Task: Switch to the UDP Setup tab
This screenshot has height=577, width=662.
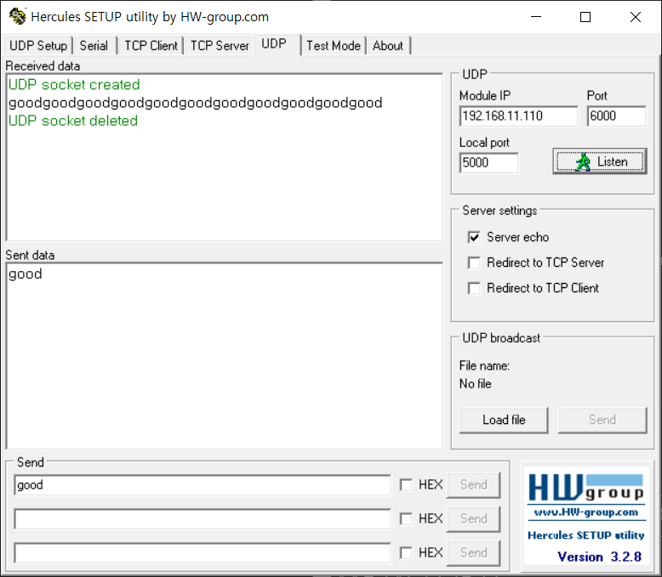Action: pyautogui.click(x=38, y=46)
